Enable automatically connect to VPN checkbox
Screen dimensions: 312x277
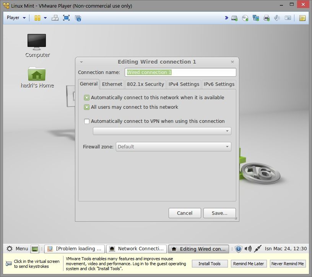coord(86,121)
